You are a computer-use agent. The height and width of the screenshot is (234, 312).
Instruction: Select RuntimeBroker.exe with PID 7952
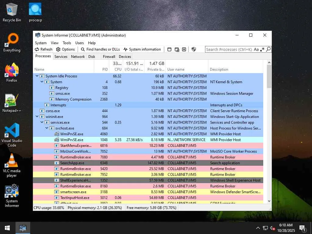pos(148,174)
